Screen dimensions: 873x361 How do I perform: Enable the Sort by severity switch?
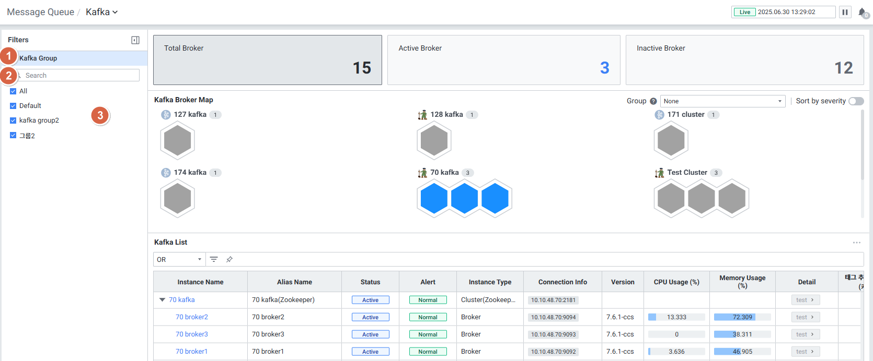[856, 101]
